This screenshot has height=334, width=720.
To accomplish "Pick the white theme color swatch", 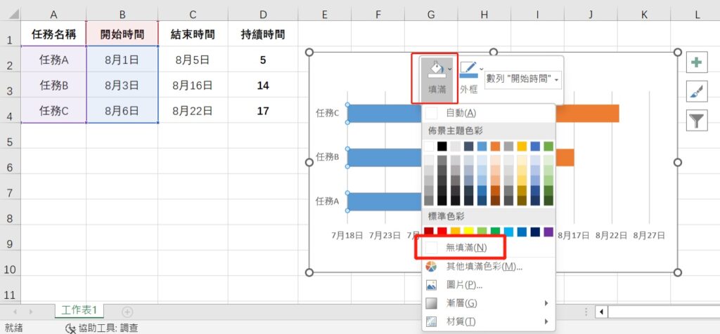I will 429,146.
